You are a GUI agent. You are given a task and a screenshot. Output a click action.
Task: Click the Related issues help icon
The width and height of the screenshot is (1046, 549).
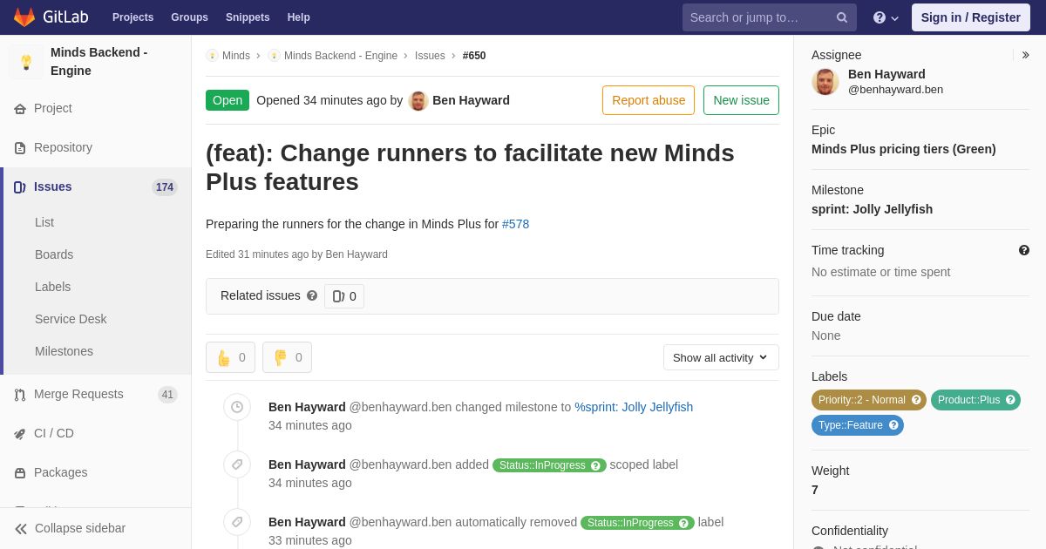312,295
